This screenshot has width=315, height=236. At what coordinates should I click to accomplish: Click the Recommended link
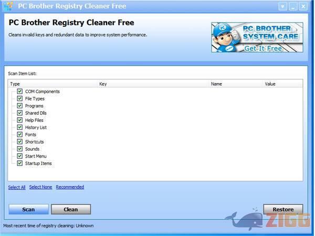70,187
